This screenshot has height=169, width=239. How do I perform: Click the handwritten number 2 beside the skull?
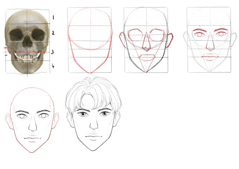[53, 33]
